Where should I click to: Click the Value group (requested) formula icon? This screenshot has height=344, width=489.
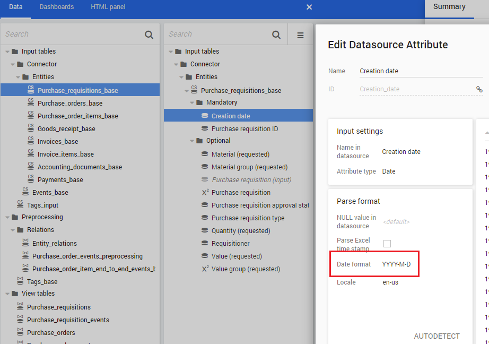[205, 269]
